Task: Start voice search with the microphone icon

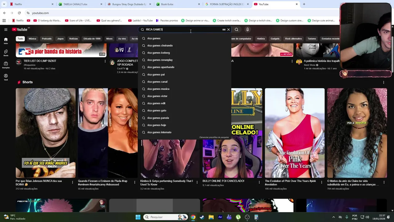Action: point(247,30)
